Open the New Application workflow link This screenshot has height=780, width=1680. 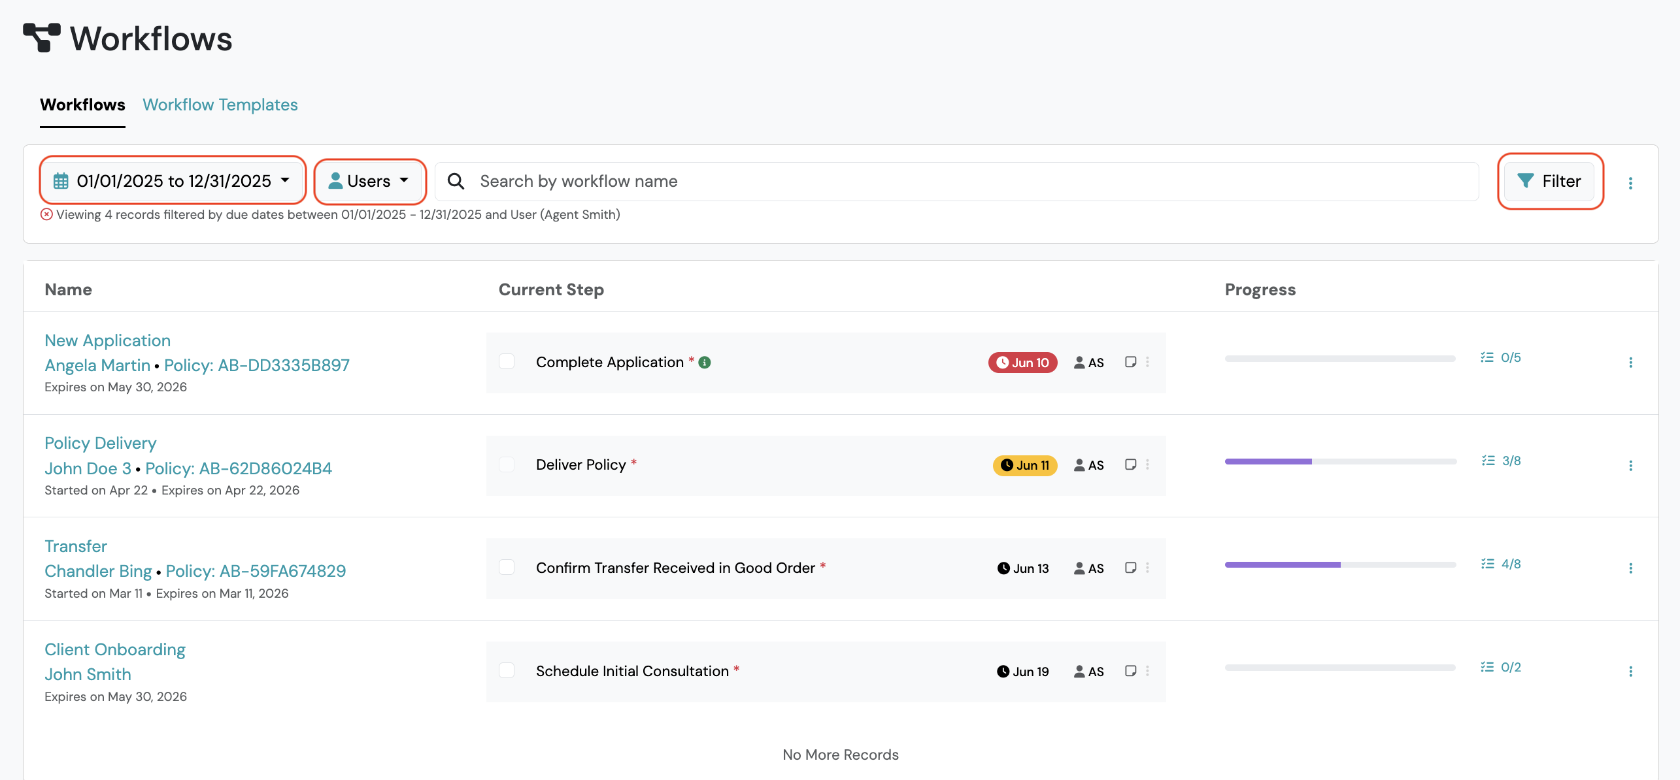[x=107, y=340]
